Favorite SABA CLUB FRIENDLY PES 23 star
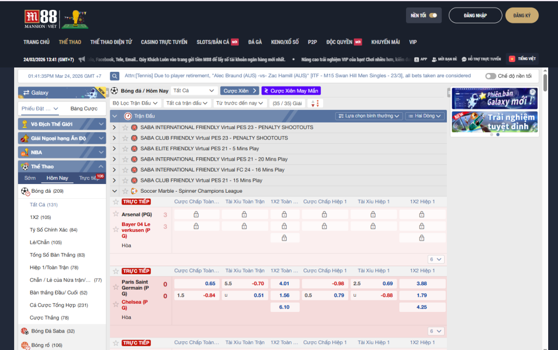558x350 pixels. [x=125, y=138]
